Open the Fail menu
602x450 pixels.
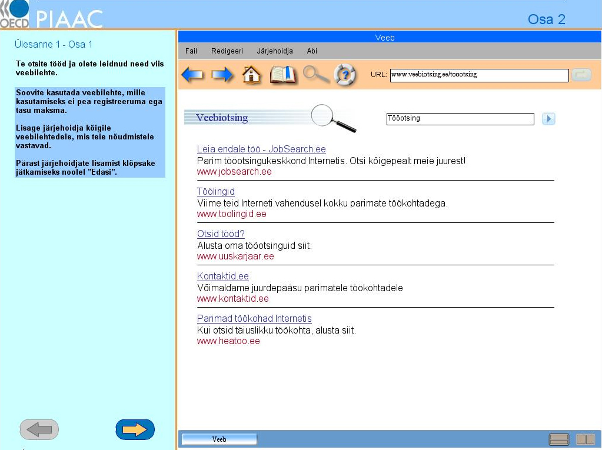pyautogui.click(x=191, y=51)
